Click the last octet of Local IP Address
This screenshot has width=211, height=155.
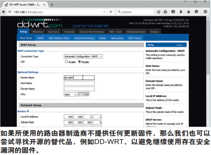pos(97,117)
